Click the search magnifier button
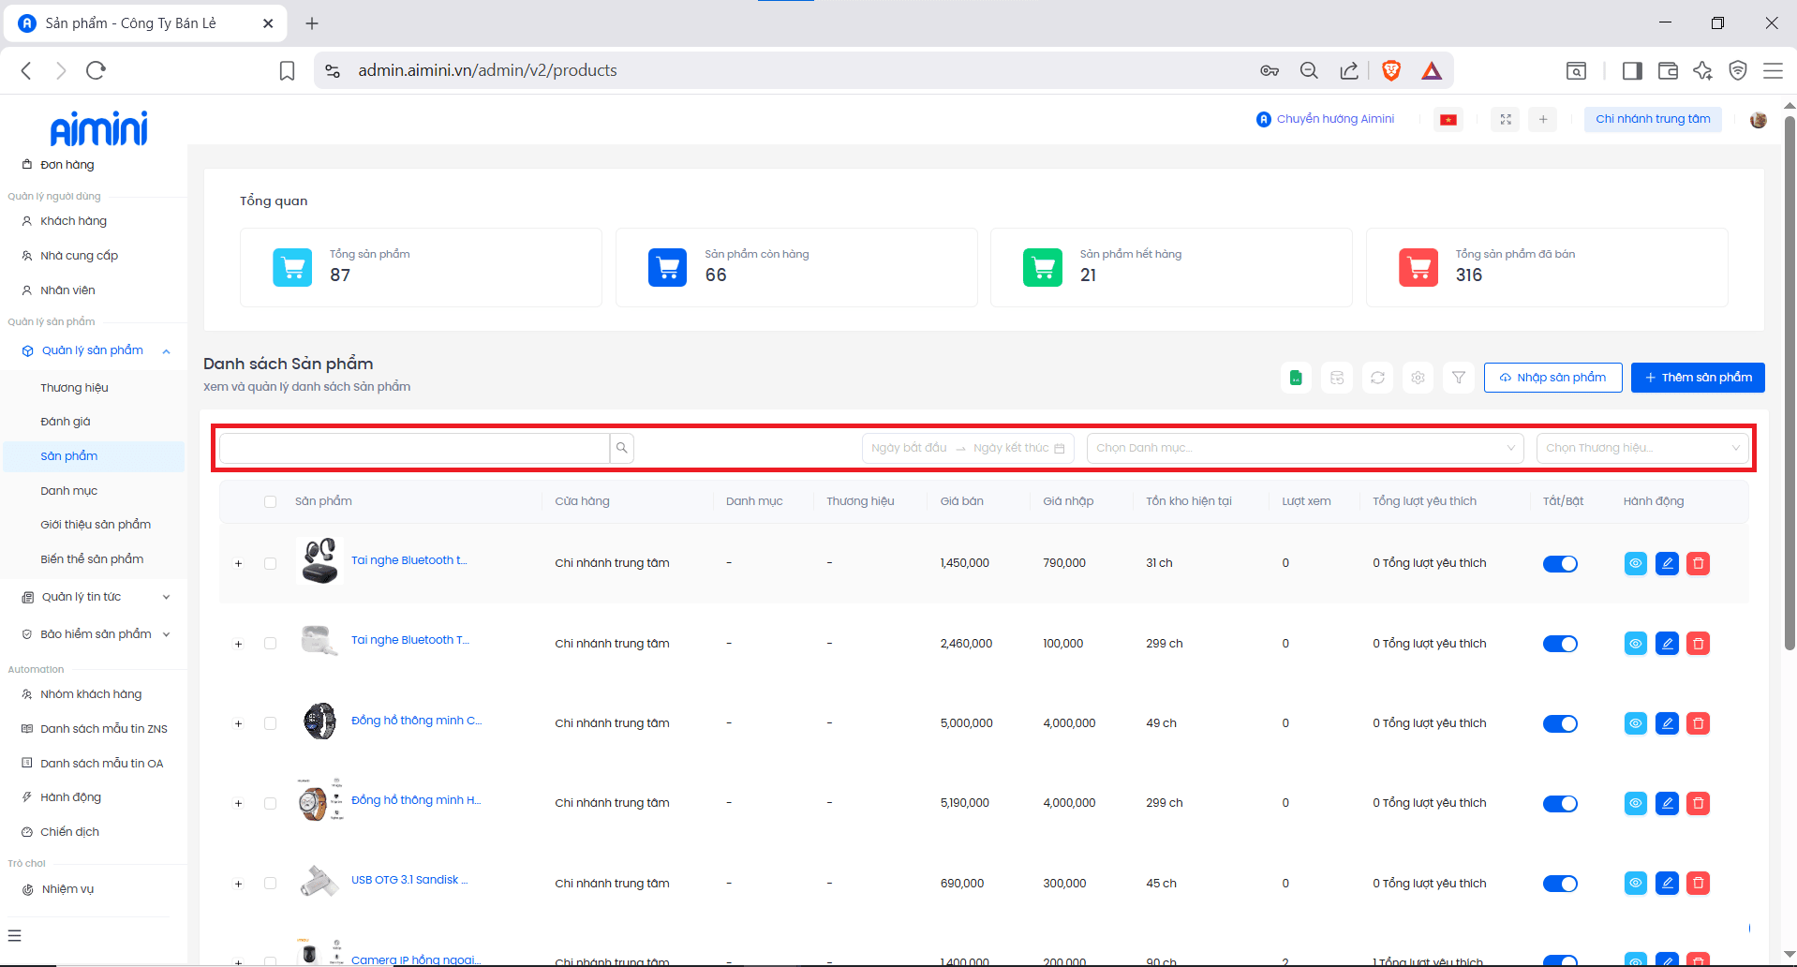Image resolution: width=1797 pixels, height=967 pixels. click(621, 448)
